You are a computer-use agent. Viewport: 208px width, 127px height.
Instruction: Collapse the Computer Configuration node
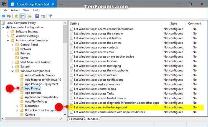3,27
